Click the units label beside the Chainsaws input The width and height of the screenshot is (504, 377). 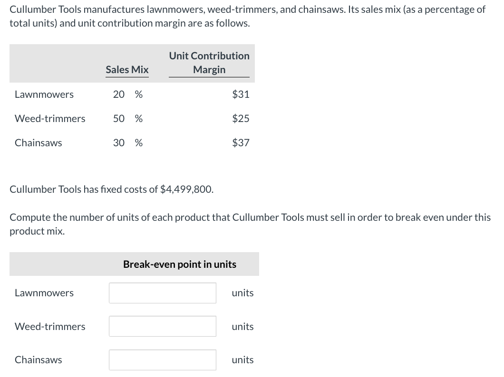[242, 360]
